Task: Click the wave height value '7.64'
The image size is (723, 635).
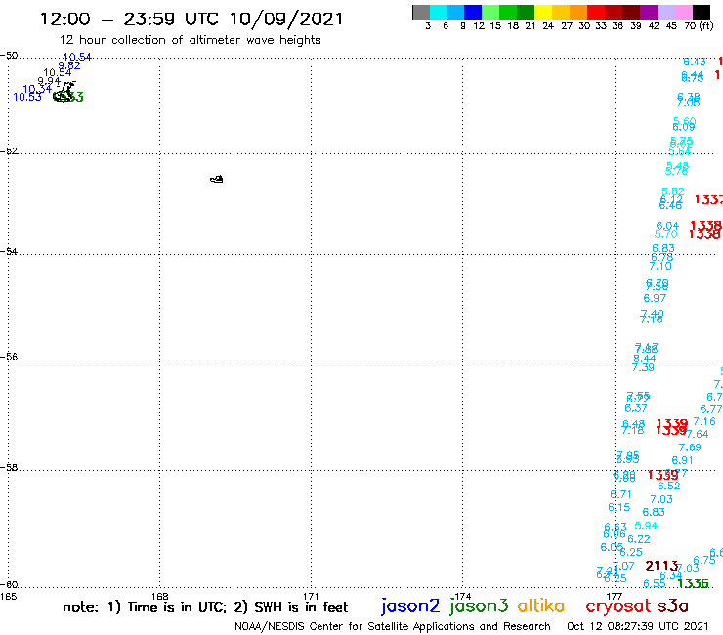Action: [x=698, y=434]
